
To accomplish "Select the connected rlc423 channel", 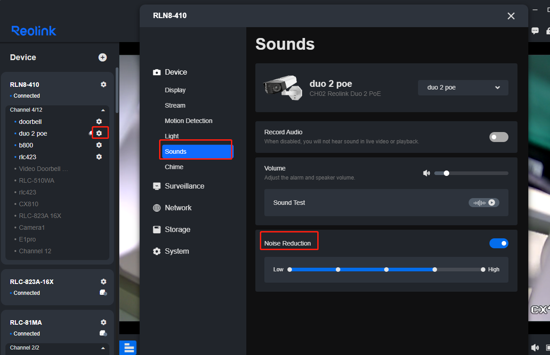I will point(28,157).
